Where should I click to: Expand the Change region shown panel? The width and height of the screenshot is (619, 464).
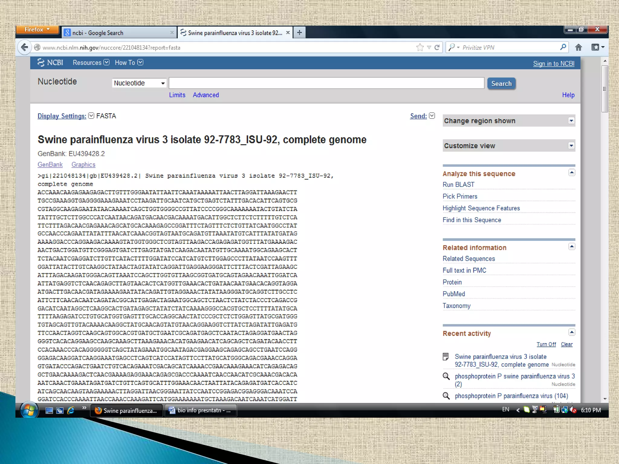(x=571, y=121)
